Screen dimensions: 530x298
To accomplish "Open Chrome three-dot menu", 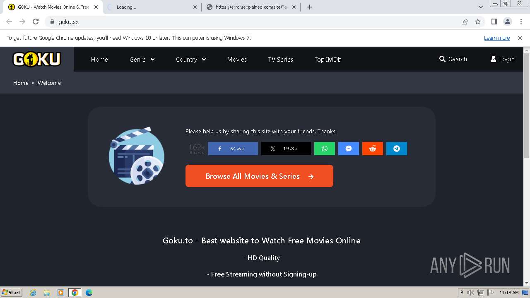I will (x=521, y=22).
